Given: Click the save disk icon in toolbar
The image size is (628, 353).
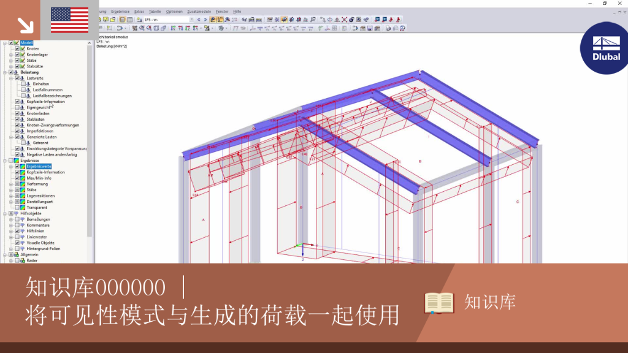Looking at the screenshot, I should (370, 28).
